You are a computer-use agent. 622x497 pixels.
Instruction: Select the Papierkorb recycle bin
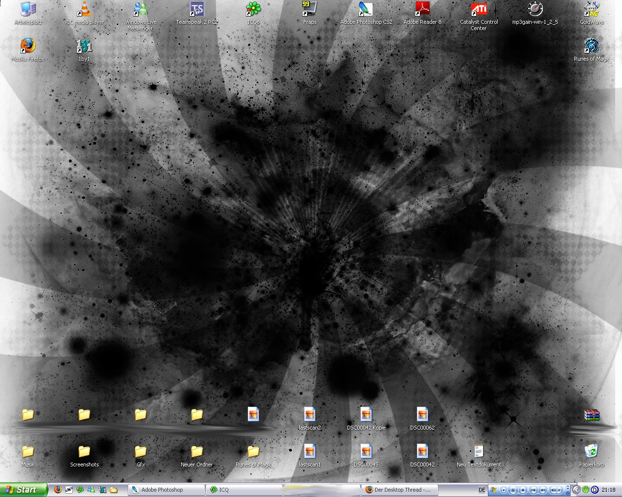pyautogui.click(x=591, y=451)
